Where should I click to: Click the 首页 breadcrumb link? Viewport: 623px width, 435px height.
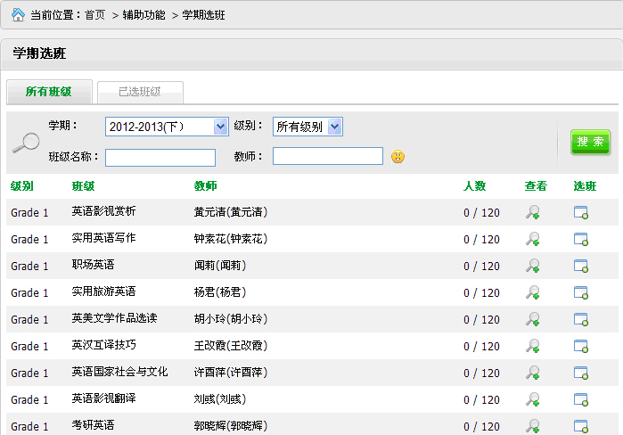pyautogui.click(x=94, y=15)
